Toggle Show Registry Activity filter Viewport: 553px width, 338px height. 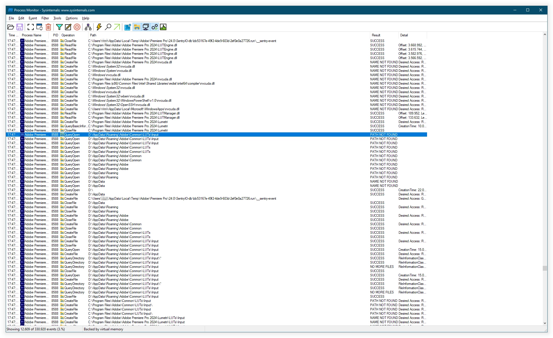coord(128,27)
